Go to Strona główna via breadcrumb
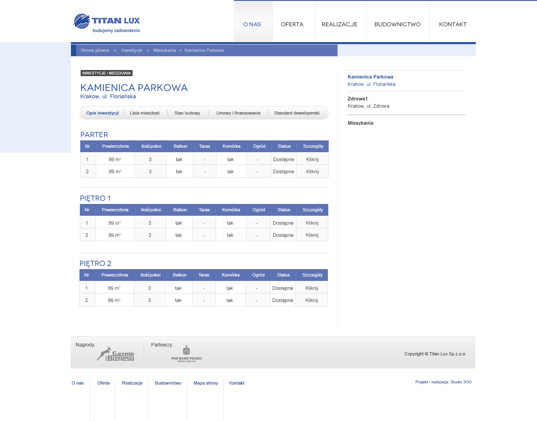The height and width of the screenshot is (421, 537). (x=95, y=50)
